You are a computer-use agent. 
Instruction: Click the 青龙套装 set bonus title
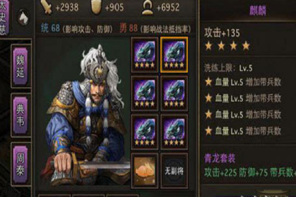coord(220,159)
